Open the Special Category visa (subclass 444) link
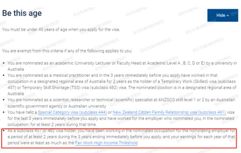Screen dimensions: 241x153 pos(72,112)
